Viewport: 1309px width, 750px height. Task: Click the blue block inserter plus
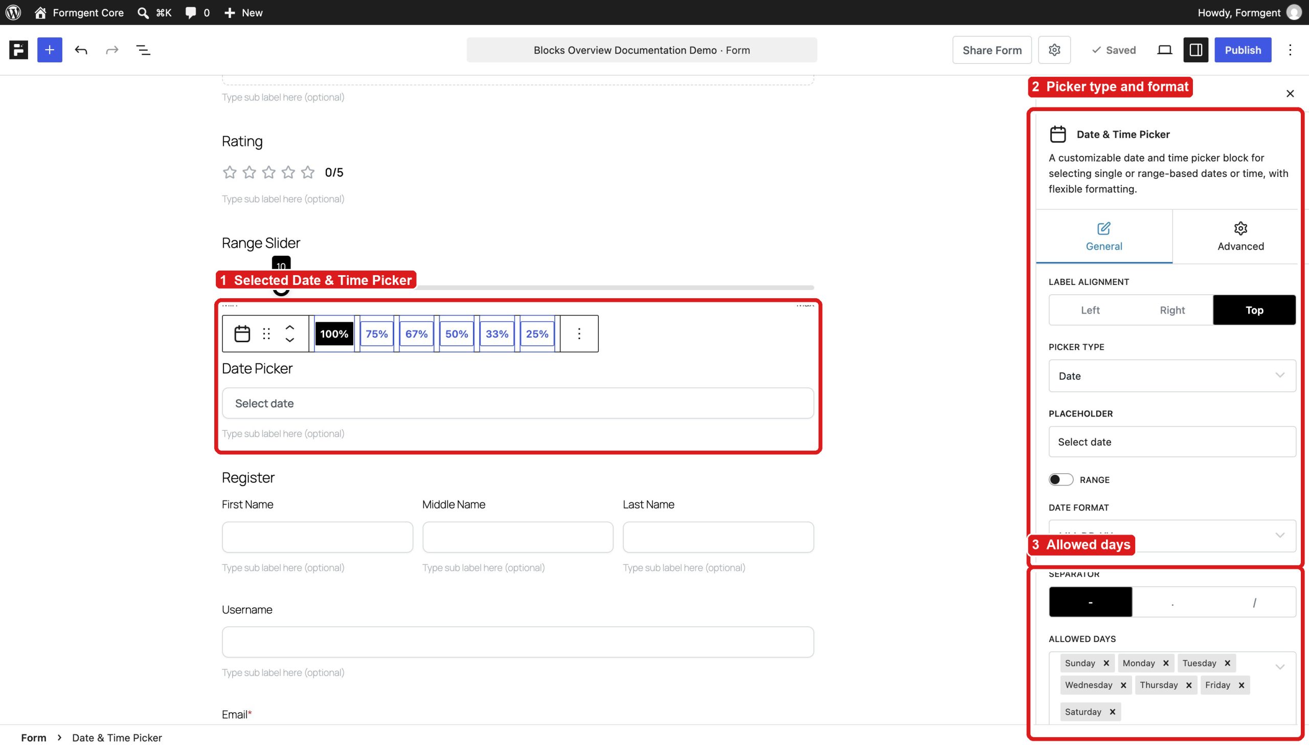[50, 50]
